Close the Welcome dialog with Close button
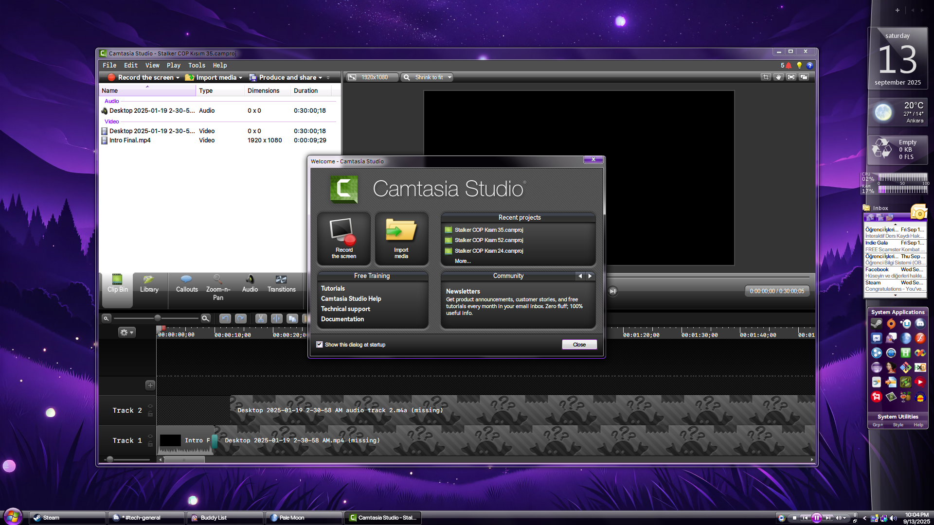The width and height of the screenshot is (934, 525). [579, 345]
